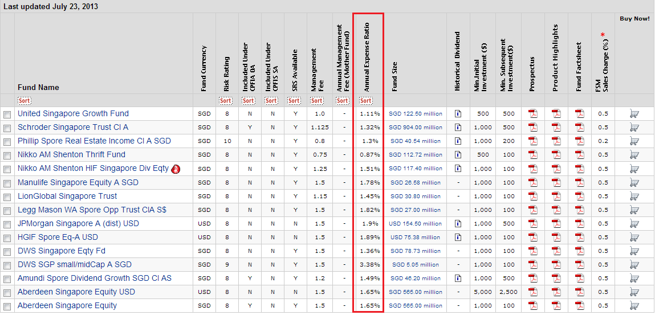
Task: Click minimum initial investment 5,000
Action: click(x=482, y=292)
